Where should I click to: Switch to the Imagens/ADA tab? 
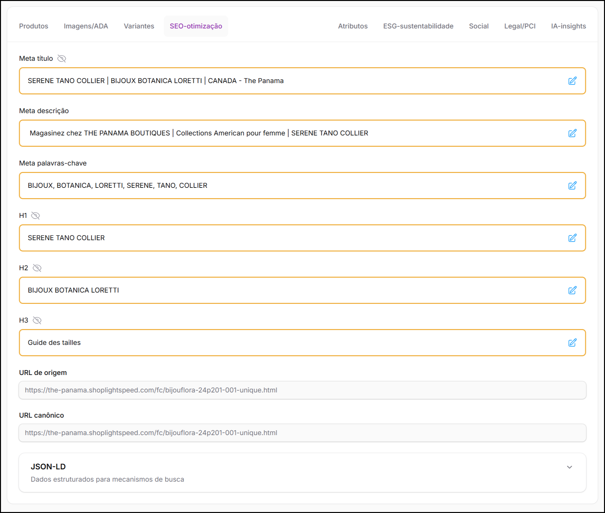[86, 26]
